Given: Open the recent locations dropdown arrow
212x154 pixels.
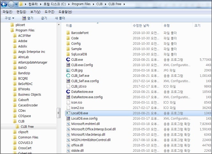Looking at the screenshot, I should 16,4.
